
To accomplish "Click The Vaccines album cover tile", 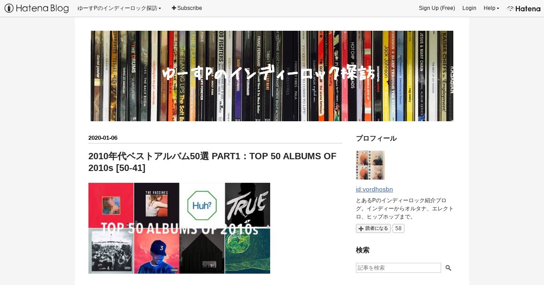I will pos(156,205).
